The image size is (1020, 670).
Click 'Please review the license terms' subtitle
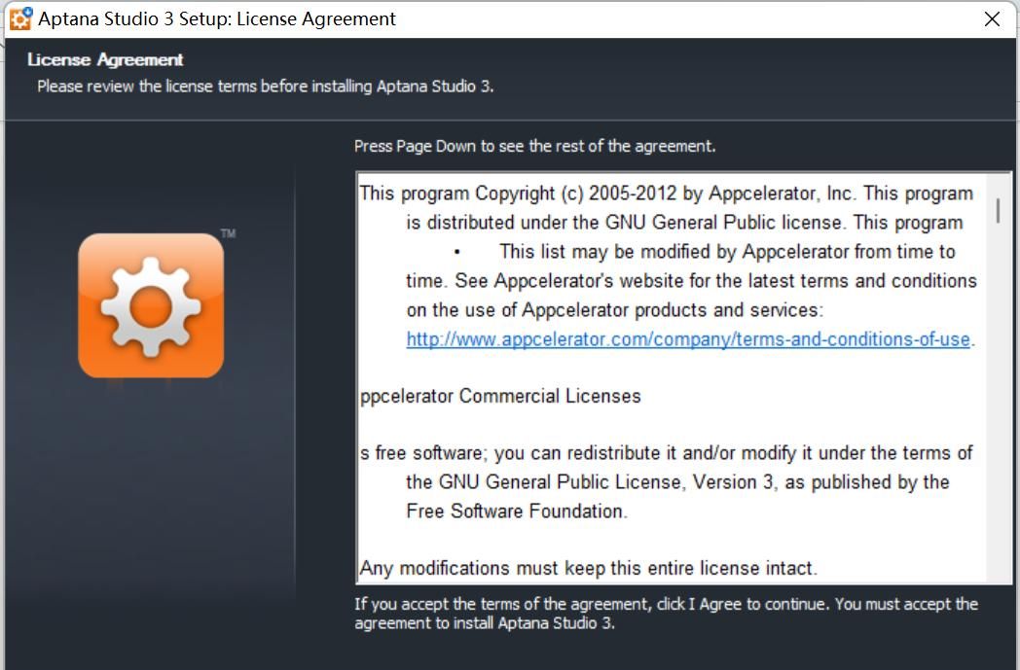pos(266,87)
